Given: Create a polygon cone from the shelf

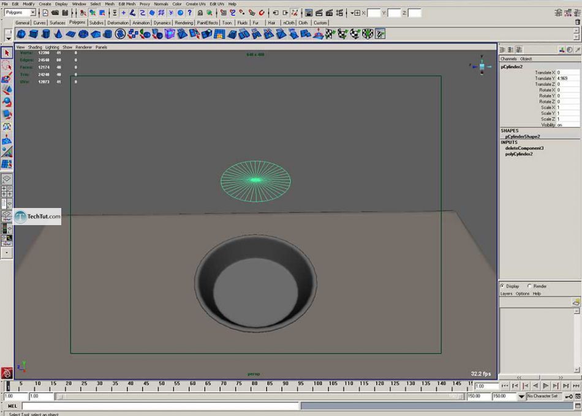Looking at the screenshot, I should click(58, 34).
